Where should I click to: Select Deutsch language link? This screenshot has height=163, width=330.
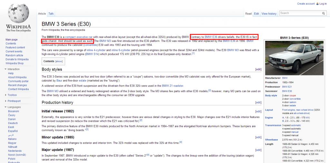coord(13,123)
